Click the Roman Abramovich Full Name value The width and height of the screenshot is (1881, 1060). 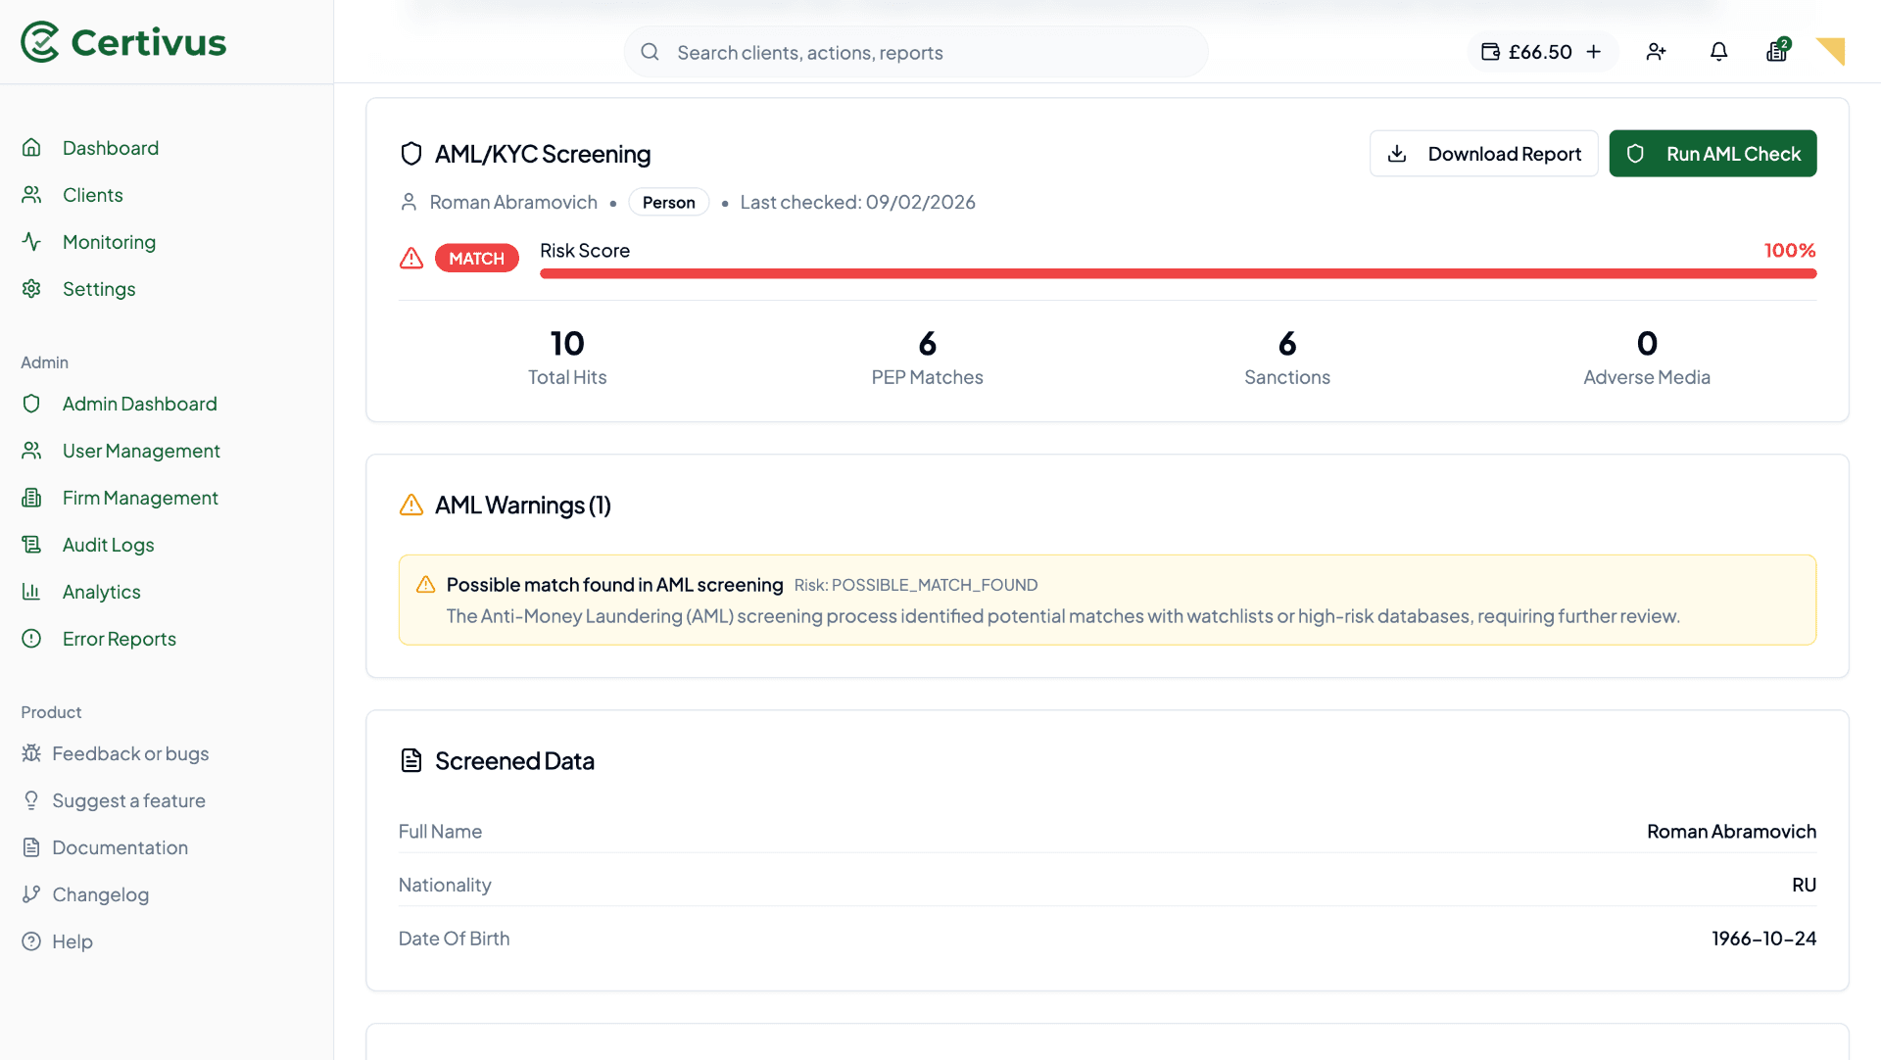coord(1731,831)
